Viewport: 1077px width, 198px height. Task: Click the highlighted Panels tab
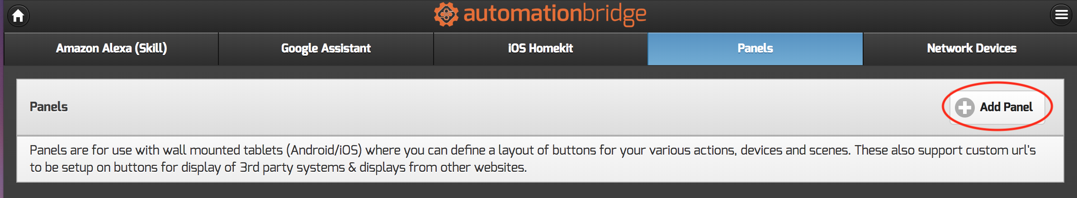755,48
